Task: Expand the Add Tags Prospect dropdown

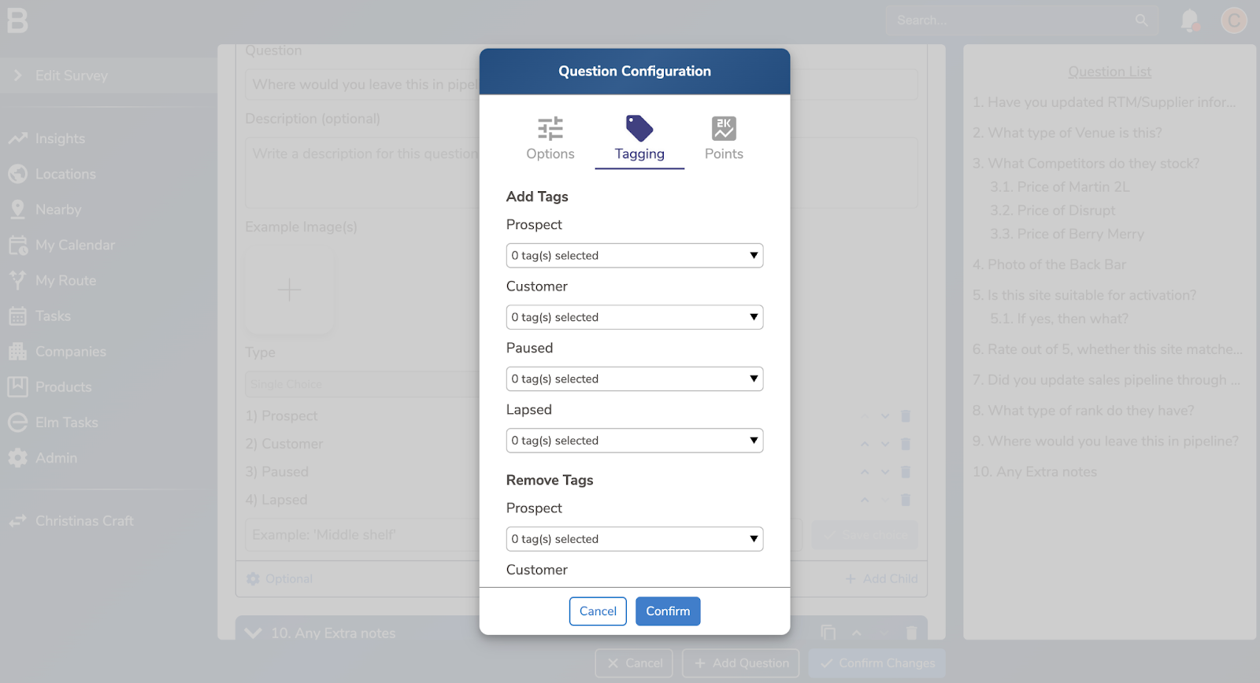Action: click(x=634, y=256)
